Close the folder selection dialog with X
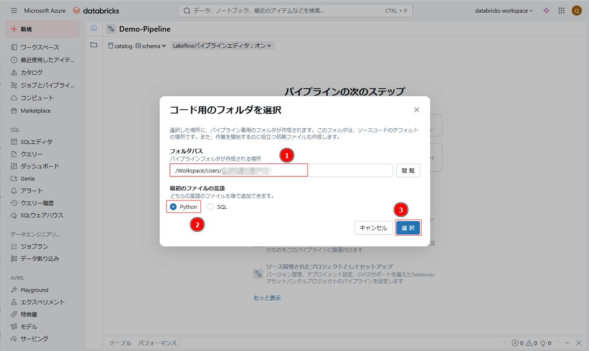Screen dimensions: 589x351 point(417,110)
